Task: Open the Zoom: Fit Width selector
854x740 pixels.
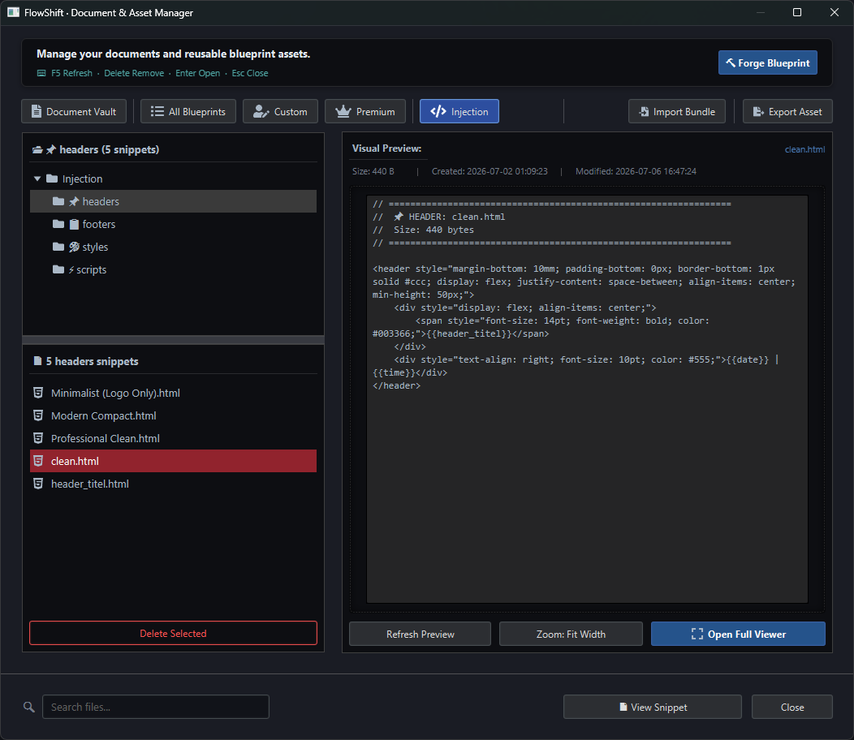Action: pos(571,634)
